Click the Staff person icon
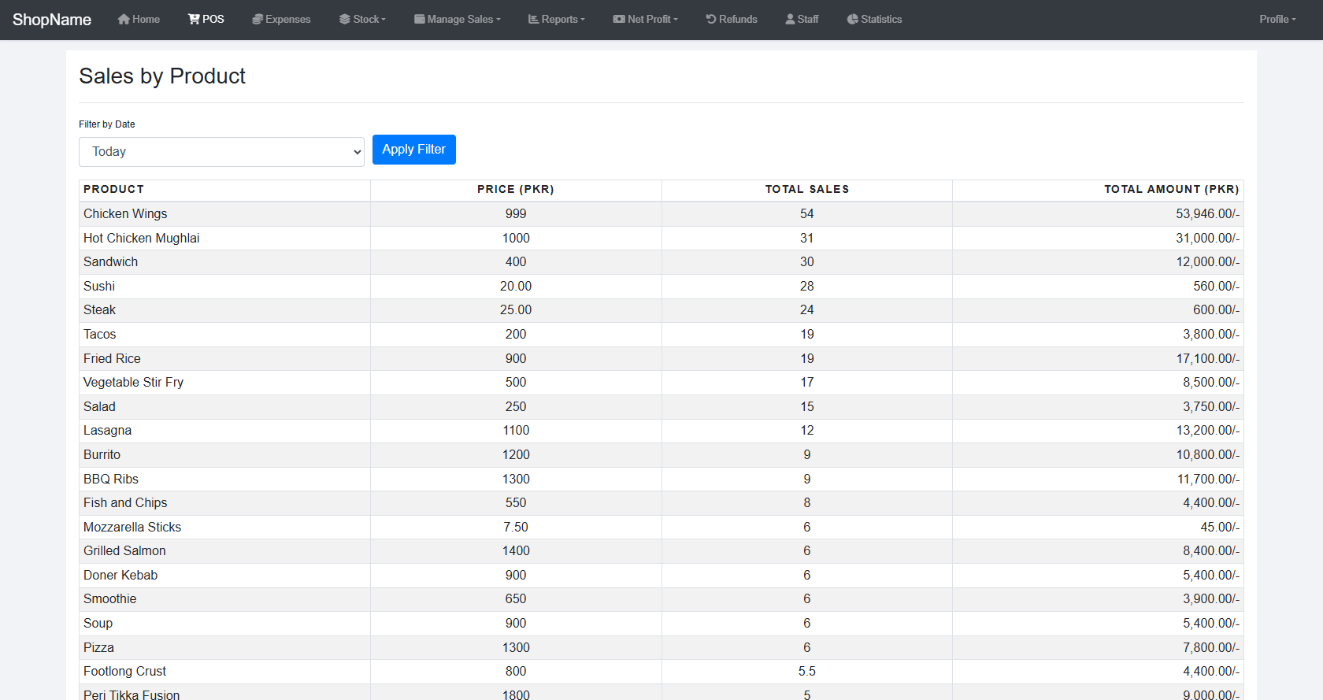The height and width of the screenshot is (700, 1323). [x=790, y=19]
